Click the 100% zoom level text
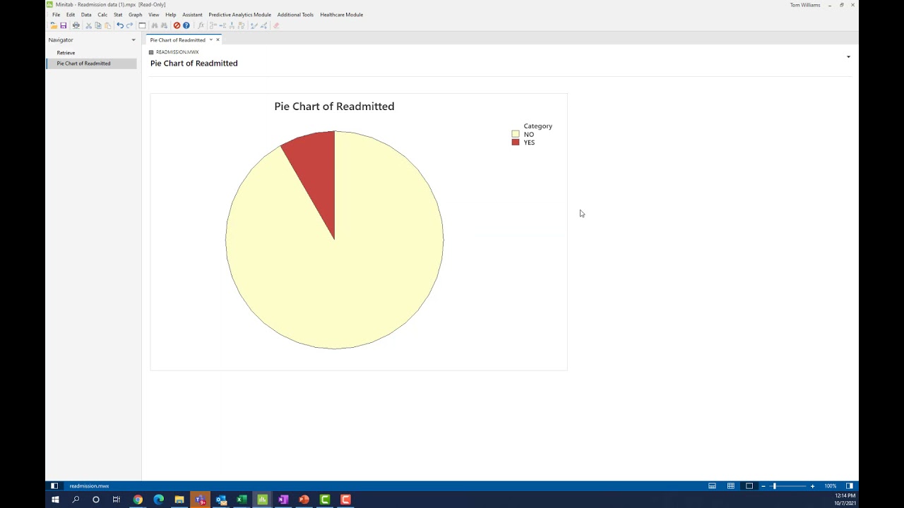904x508 pixels. point(831,486)
